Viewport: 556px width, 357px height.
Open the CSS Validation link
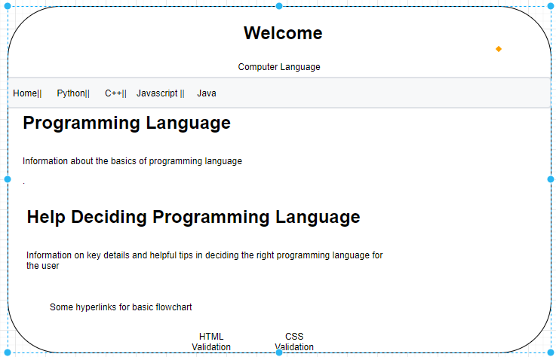click(x=294, y=342)
